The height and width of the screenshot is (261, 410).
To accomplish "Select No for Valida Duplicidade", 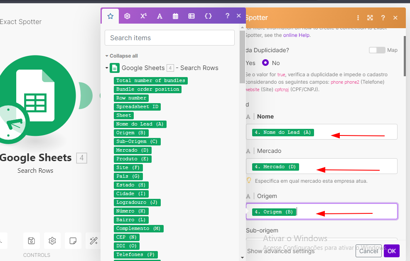I will coord(265,63).
